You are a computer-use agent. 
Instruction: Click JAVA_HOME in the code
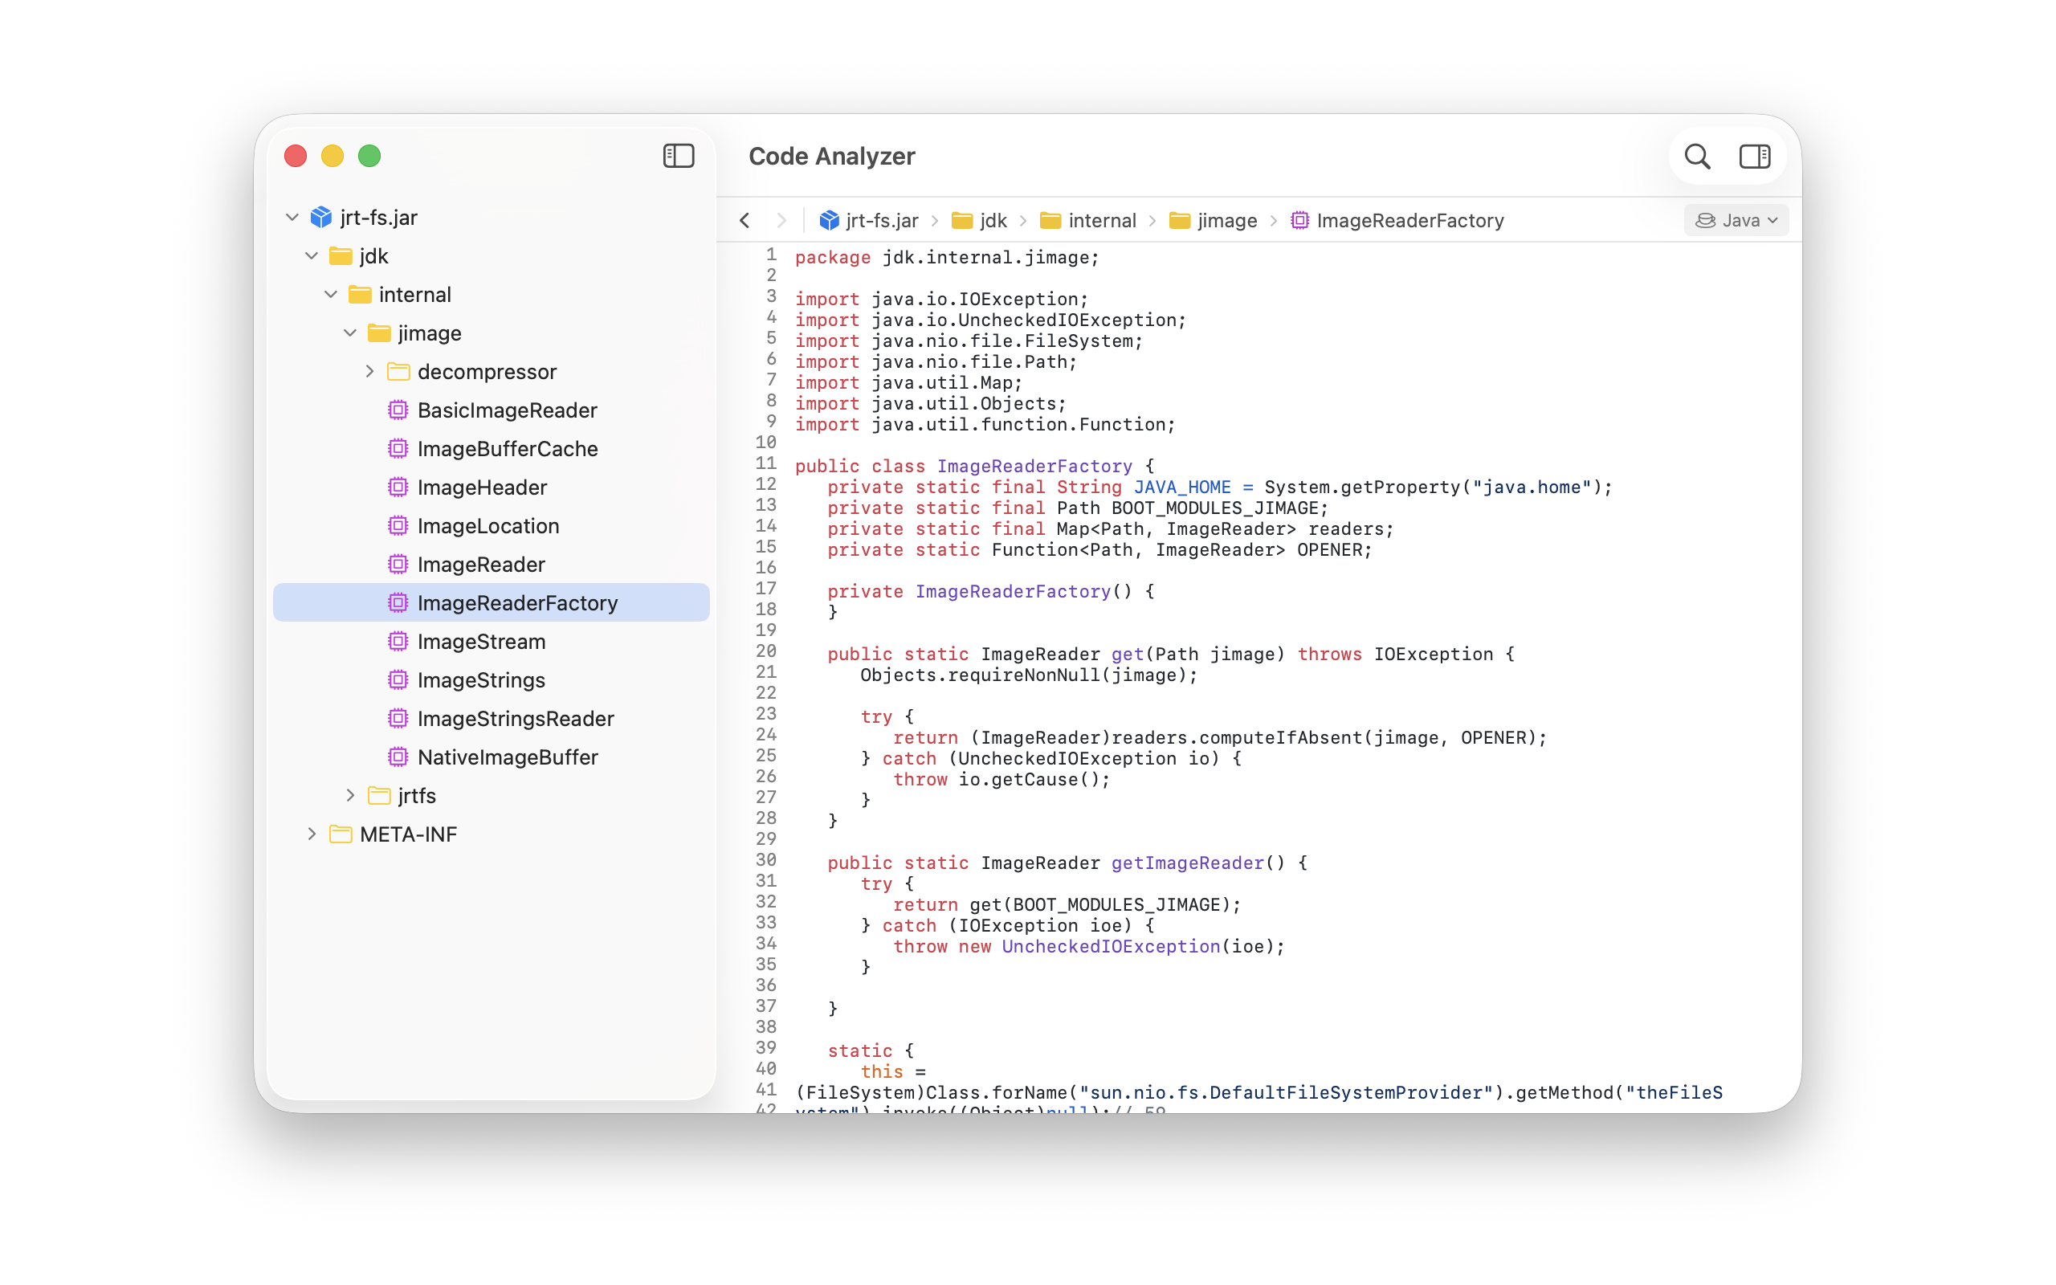[1181, 487]
